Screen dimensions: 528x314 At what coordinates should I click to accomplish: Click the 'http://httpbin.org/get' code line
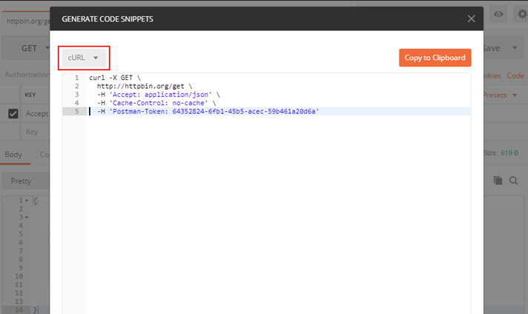145,86
